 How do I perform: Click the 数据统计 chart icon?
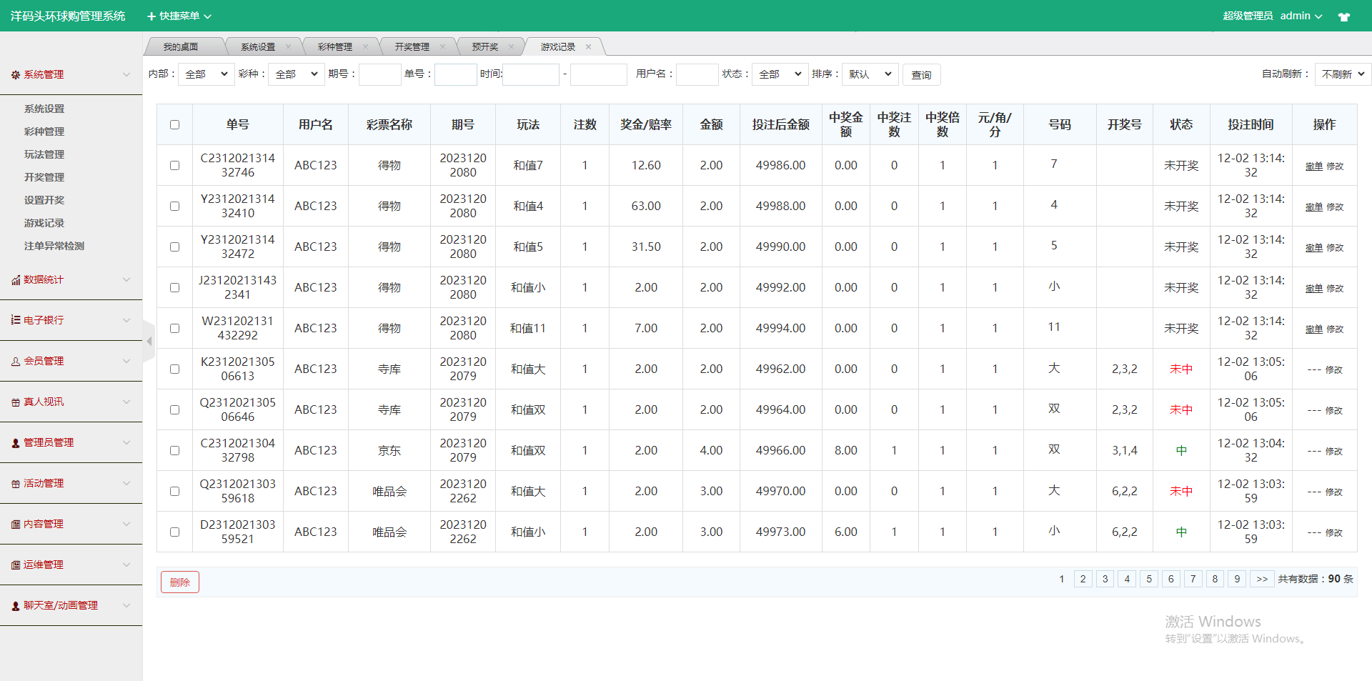[16, 279]
